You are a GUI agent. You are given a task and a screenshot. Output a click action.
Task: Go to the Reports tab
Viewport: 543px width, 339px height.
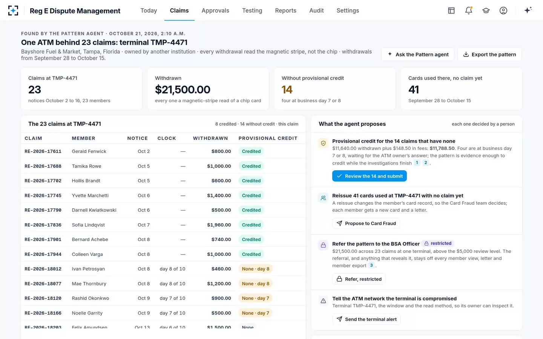286,11
